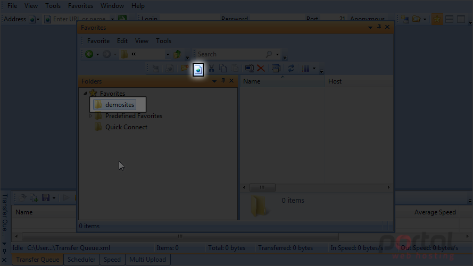
Task: Open the Favorites window options dropdown
Action: click(370, 28)
